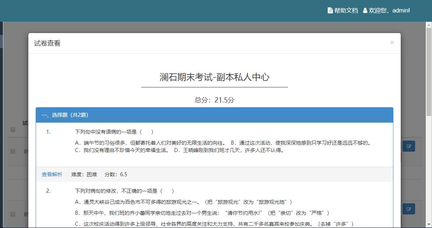Toggle the select-all checkbox in table header
The image size is (432, 228).
coord(13,130)
